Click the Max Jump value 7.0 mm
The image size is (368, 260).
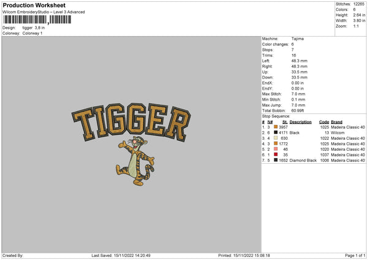(298, 105)
